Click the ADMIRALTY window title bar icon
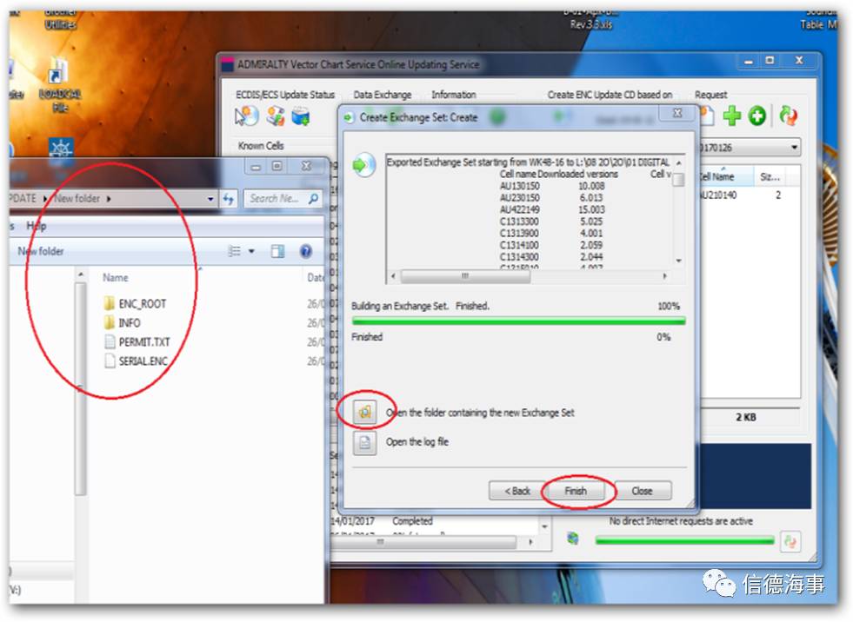This screenshot has height=622, width=853. pyautogui.click(x=228, y=64)
